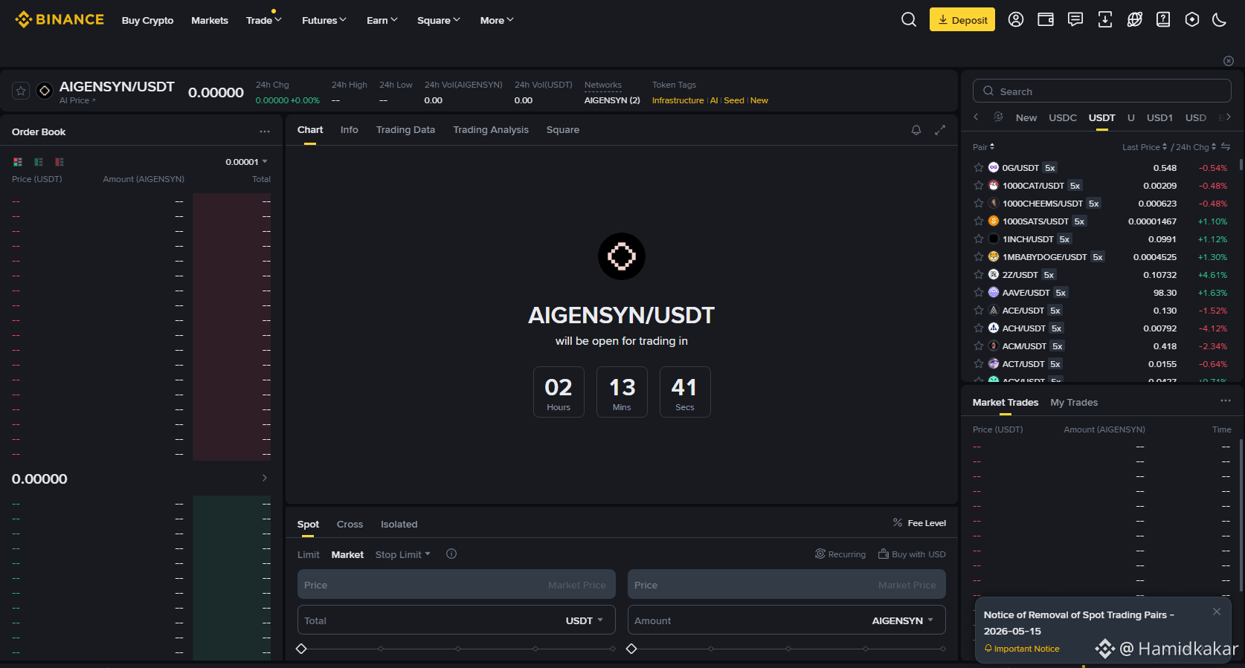Click the buy Total input field
Viewport: 1245px width, 668px height.
click(x=457, y=620)
